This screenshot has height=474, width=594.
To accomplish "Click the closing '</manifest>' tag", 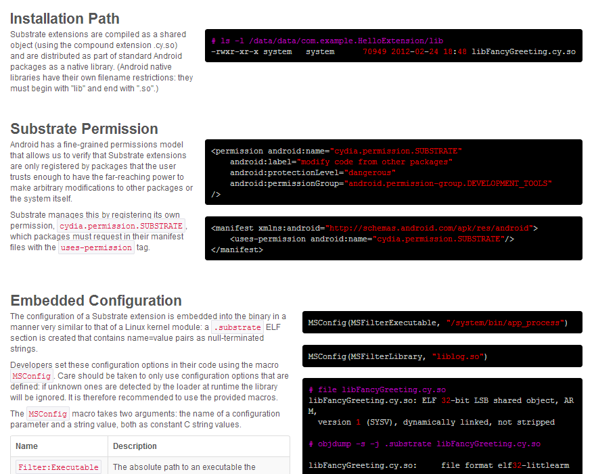I will (x=237, y=250).
